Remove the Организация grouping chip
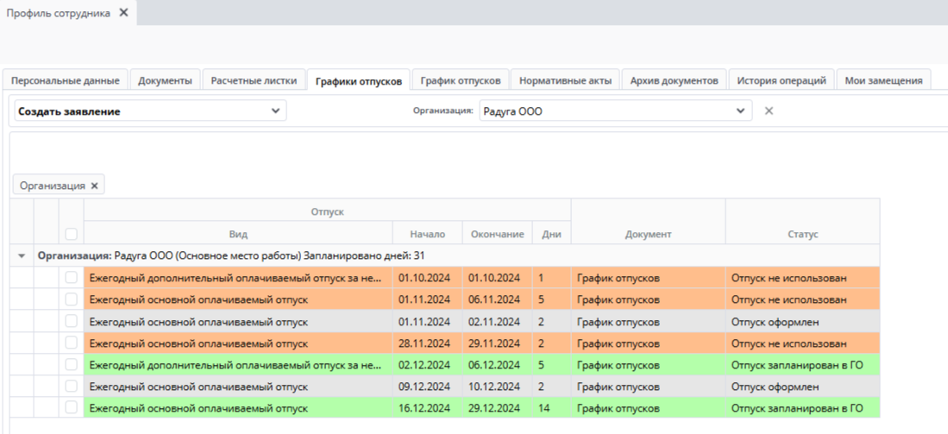The height and width of the screenshot is (434, 948). 94,186
